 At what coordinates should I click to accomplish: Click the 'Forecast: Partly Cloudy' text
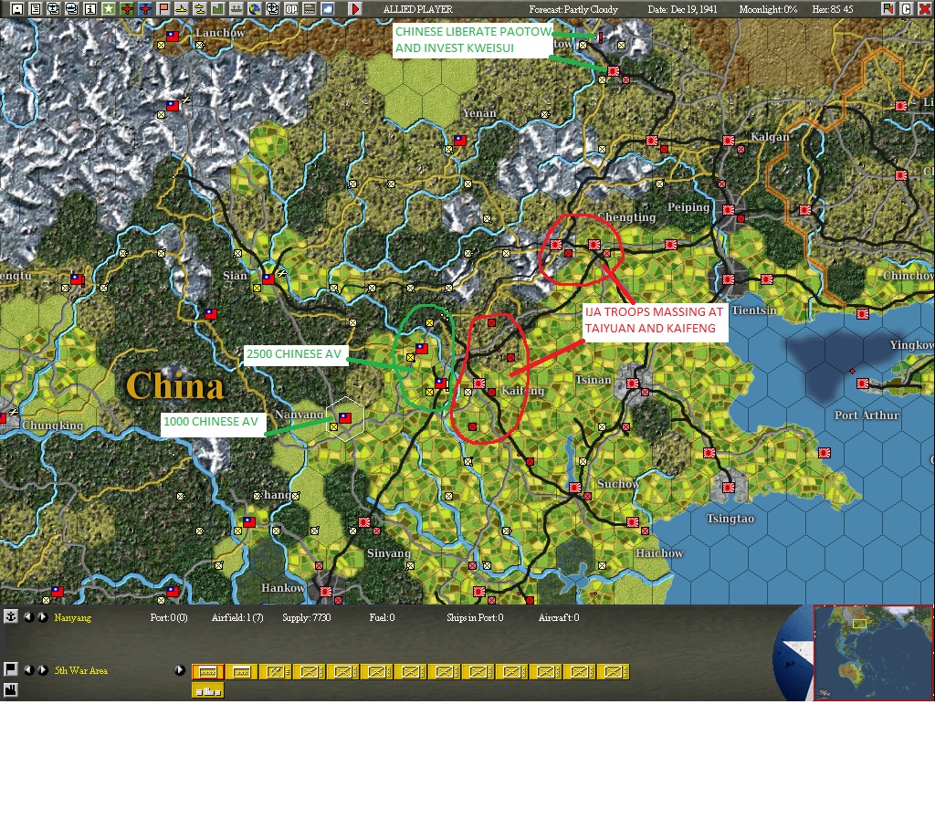(573, 9)
